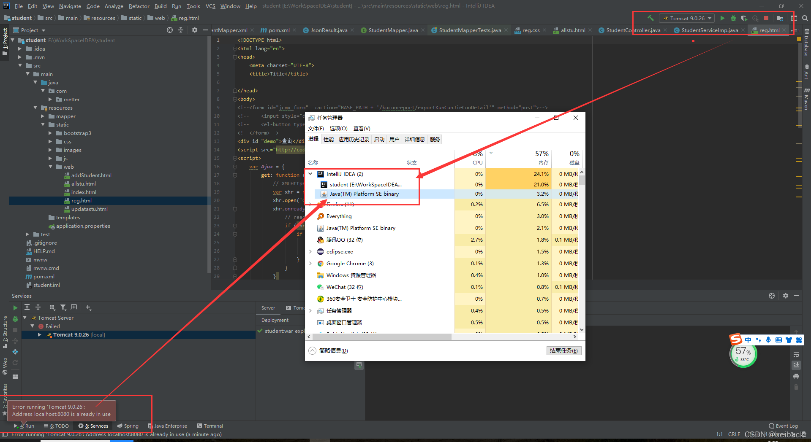Open the Services panel gear options

click(786, 296)
